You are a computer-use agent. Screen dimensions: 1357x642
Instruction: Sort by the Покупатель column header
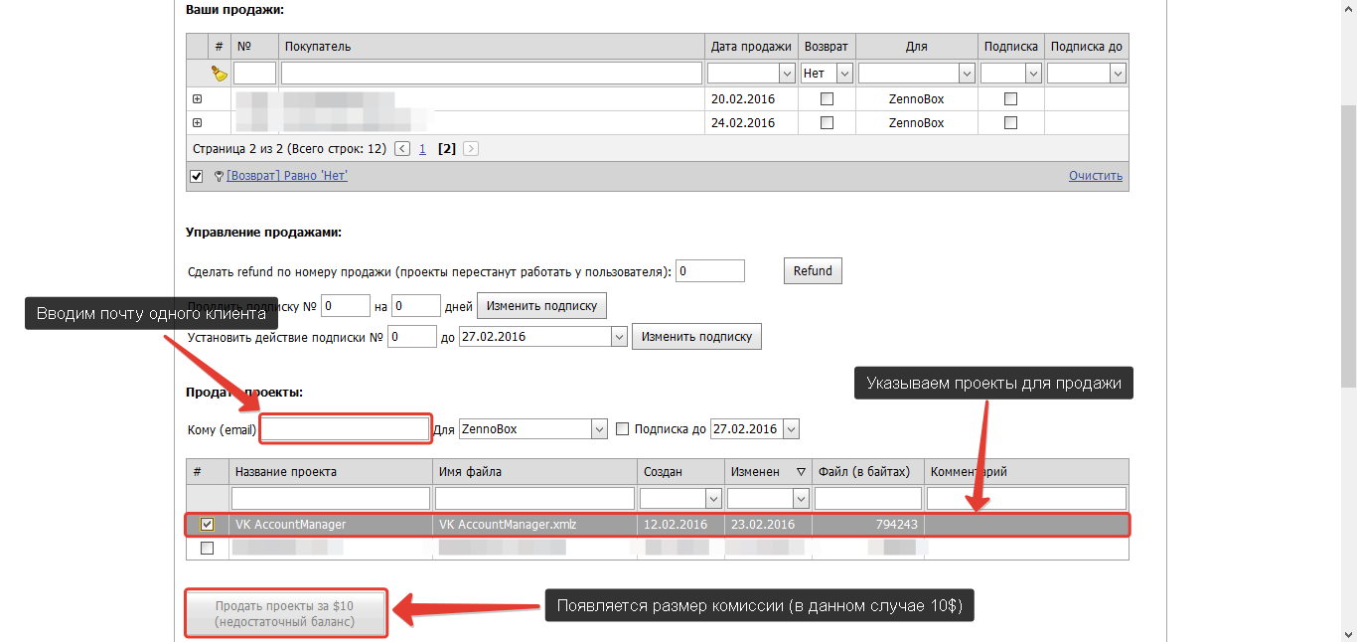pos(492,47)
